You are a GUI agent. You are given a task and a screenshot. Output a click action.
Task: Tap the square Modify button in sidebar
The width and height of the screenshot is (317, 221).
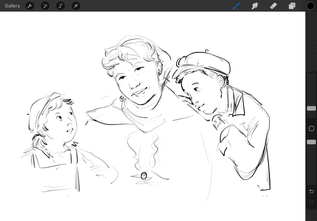(311, 128)
